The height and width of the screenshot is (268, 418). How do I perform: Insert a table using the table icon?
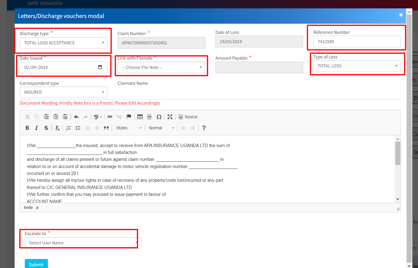point(140,117)
